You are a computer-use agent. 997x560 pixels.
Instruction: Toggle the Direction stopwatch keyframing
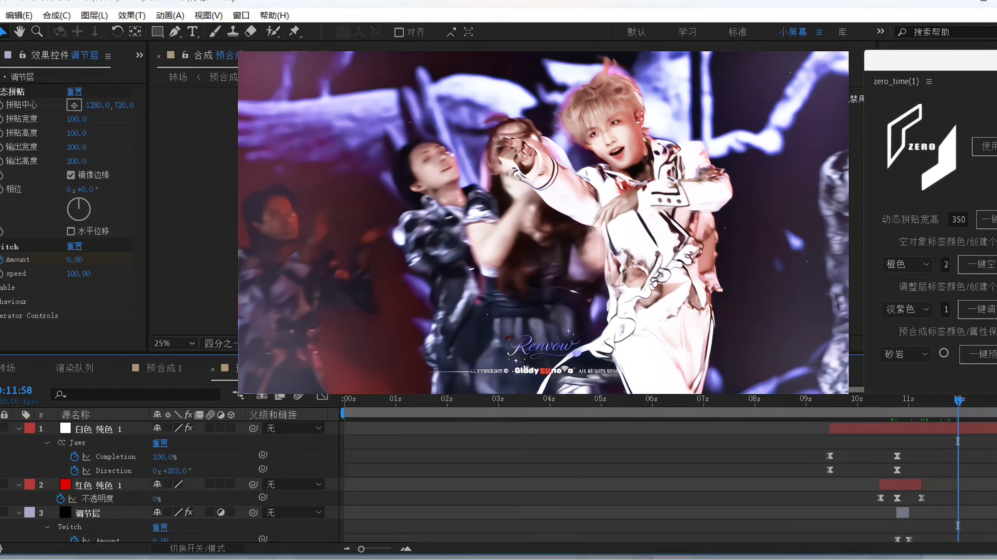[74, 471]
